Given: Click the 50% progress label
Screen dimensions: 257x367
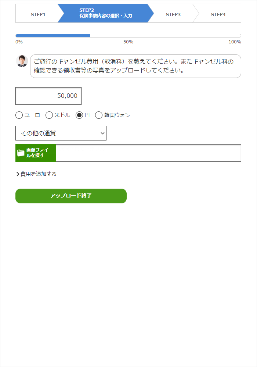Looking at the screenshot, I should click(x=128, y=42).
